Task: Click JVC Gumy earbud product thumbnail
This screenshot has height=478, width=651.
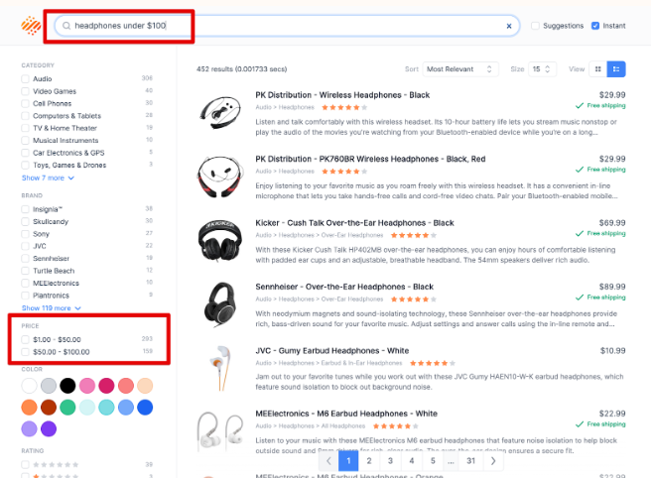Action: 220,368
